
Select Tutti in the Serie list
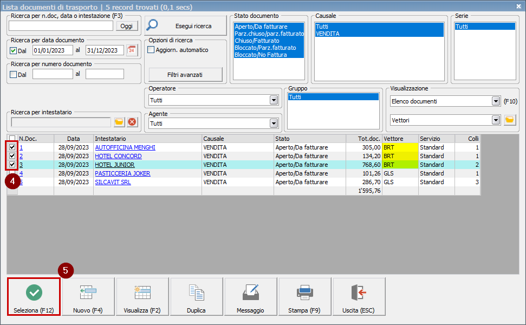click(485, 27)
